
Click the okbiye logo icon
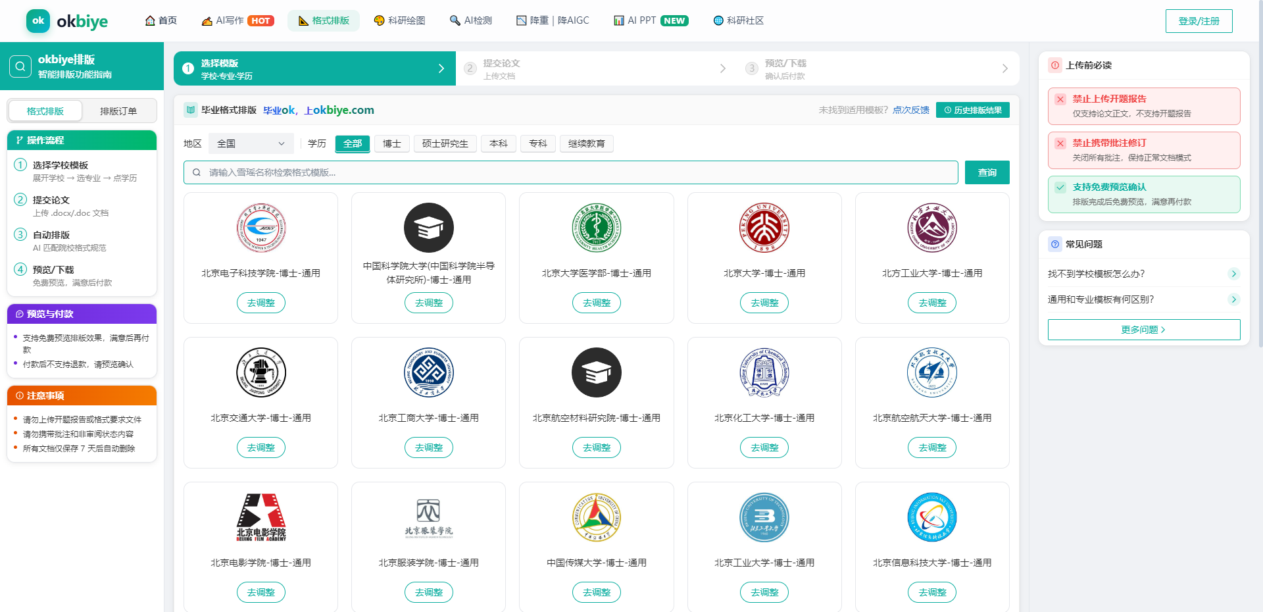pyautogui.click(x=38, y=21)
